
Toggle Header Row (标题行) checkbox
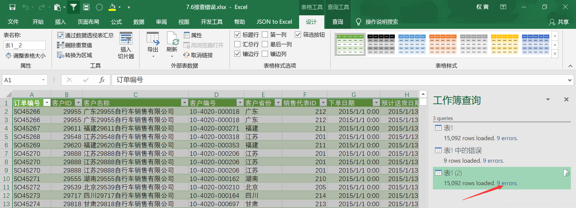click(237, 35)
